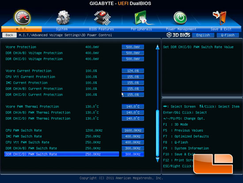This screenshot has height=183, width=243.
Task: Click scroll up arrow of settings list
Action: click(x=157, y=47)
